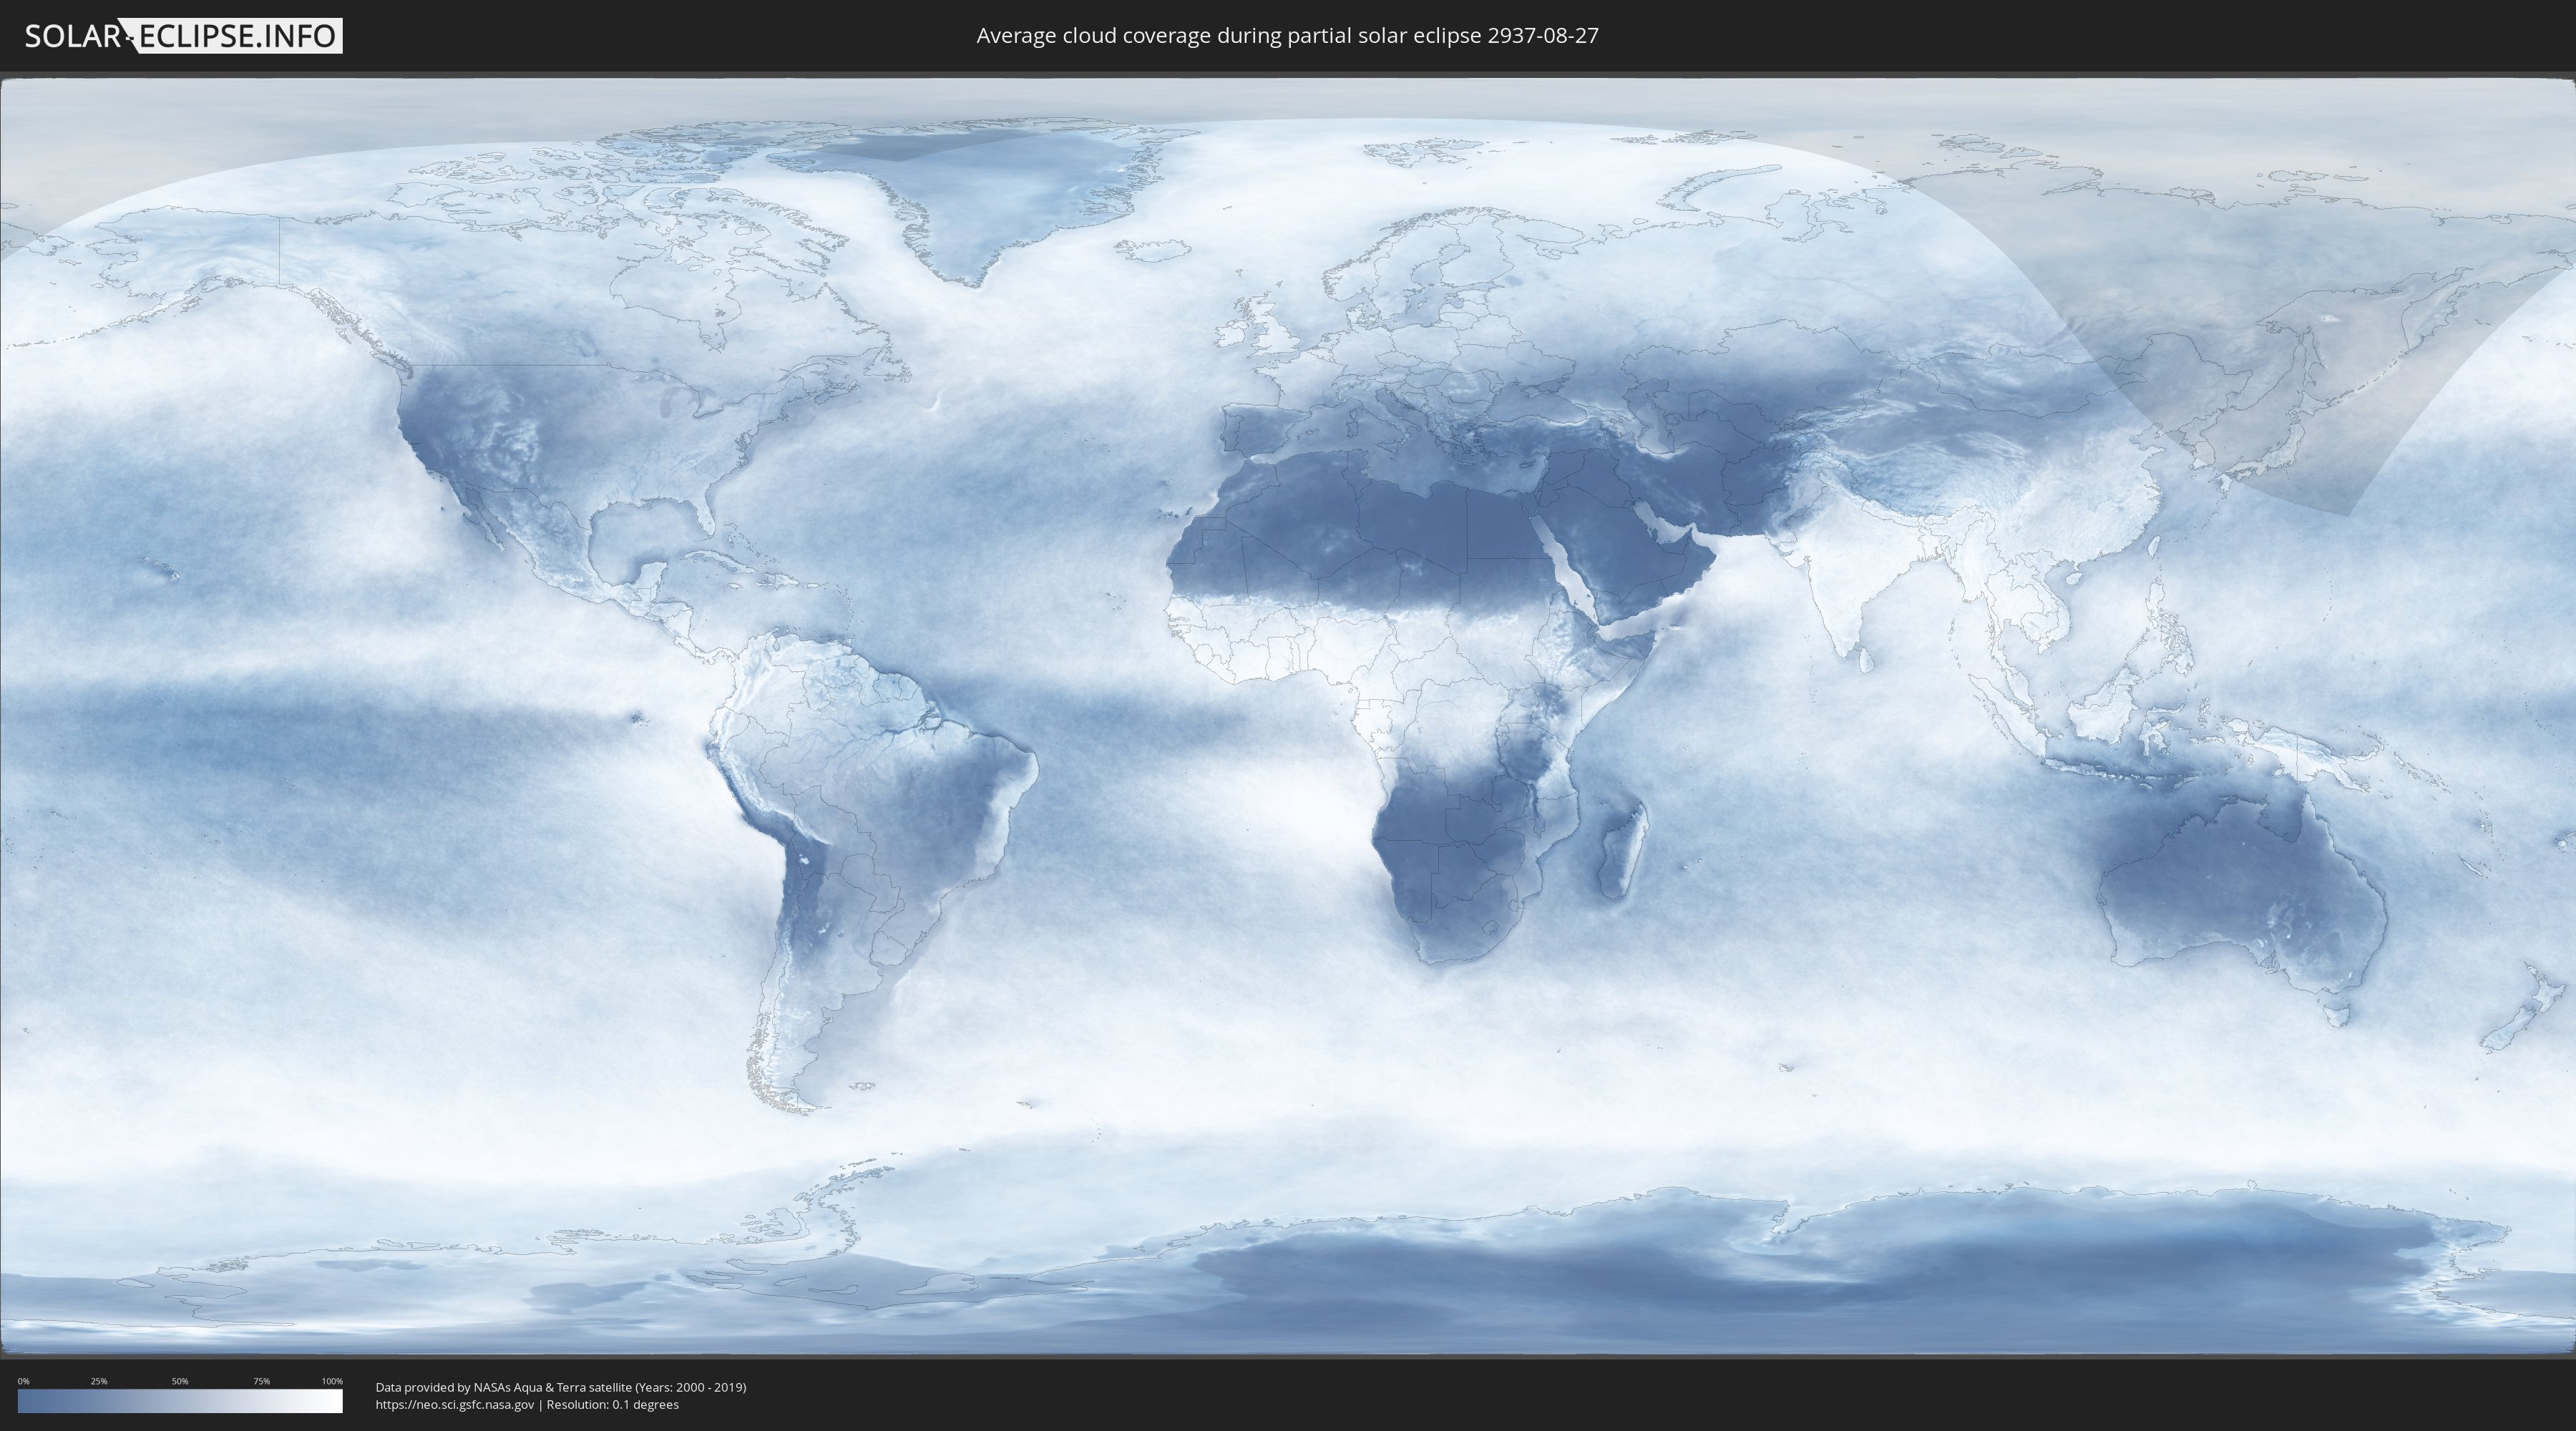Image resolution: width=2576 pixels, height=1431 pixels.
Task: Click the NASA Aqua & Terra data credit
Action: pyautogui.click(x=560, y=1387)
